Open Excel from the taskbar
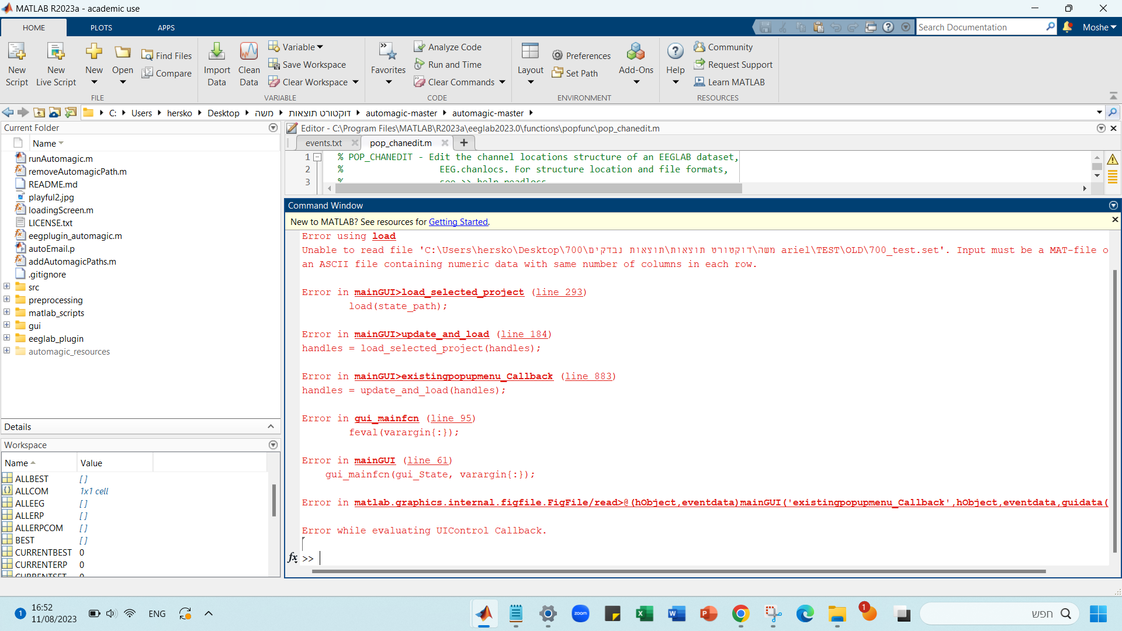Image resolution: width=1122 pixels, height=631 pixels. point(645,614)
